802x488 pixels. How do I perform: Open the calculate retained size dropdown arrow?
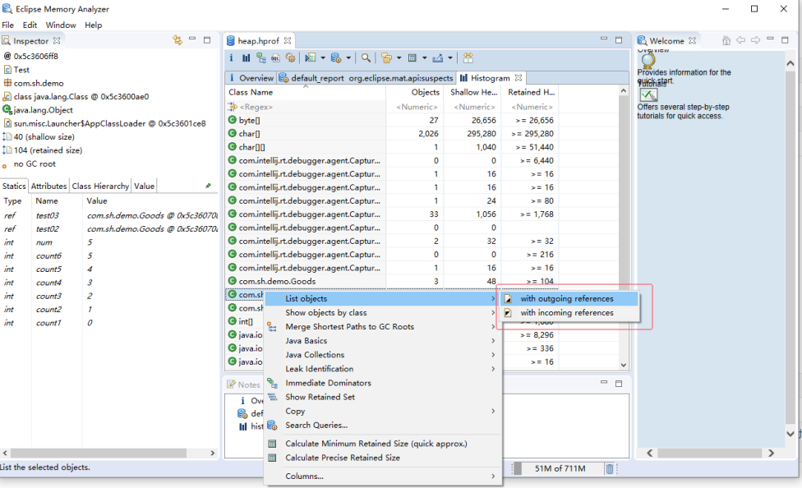click(425, 58)
